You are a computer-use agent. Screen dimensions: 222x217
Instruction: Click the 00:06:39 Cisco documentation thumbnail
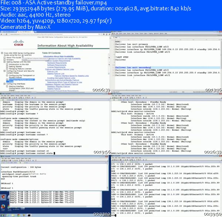click(x=55, y=61)
